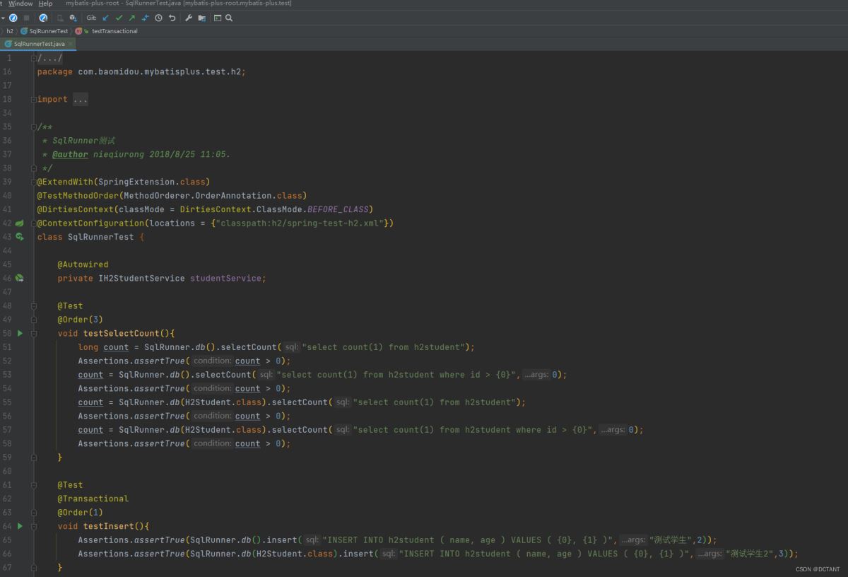Click Spring bean leaf gutter icon on line 42
This screenshot has height=577, width=848.
point(20,223)
